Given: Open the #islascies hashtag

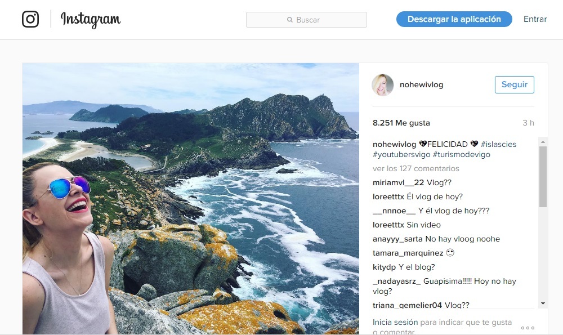Looking at the screenshot, I should (498, 144).
